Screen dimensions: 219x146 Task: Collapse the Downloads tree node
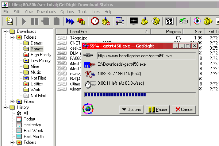[x=5, y=31]
